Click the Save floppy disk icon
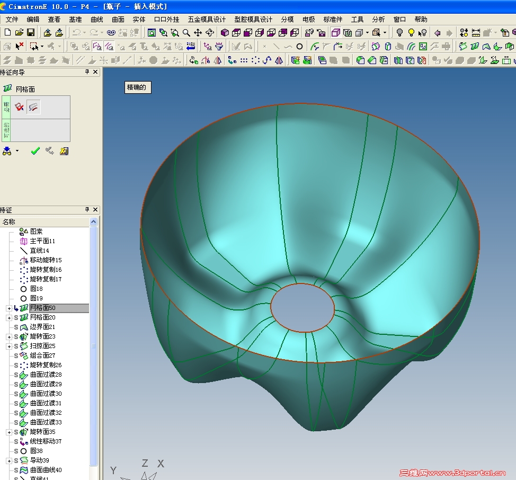This screenshot has height=480, width=516. click(x=31, y=33)
